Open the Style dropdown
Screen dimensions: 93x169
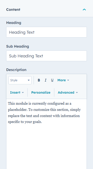tap(20, 80)
